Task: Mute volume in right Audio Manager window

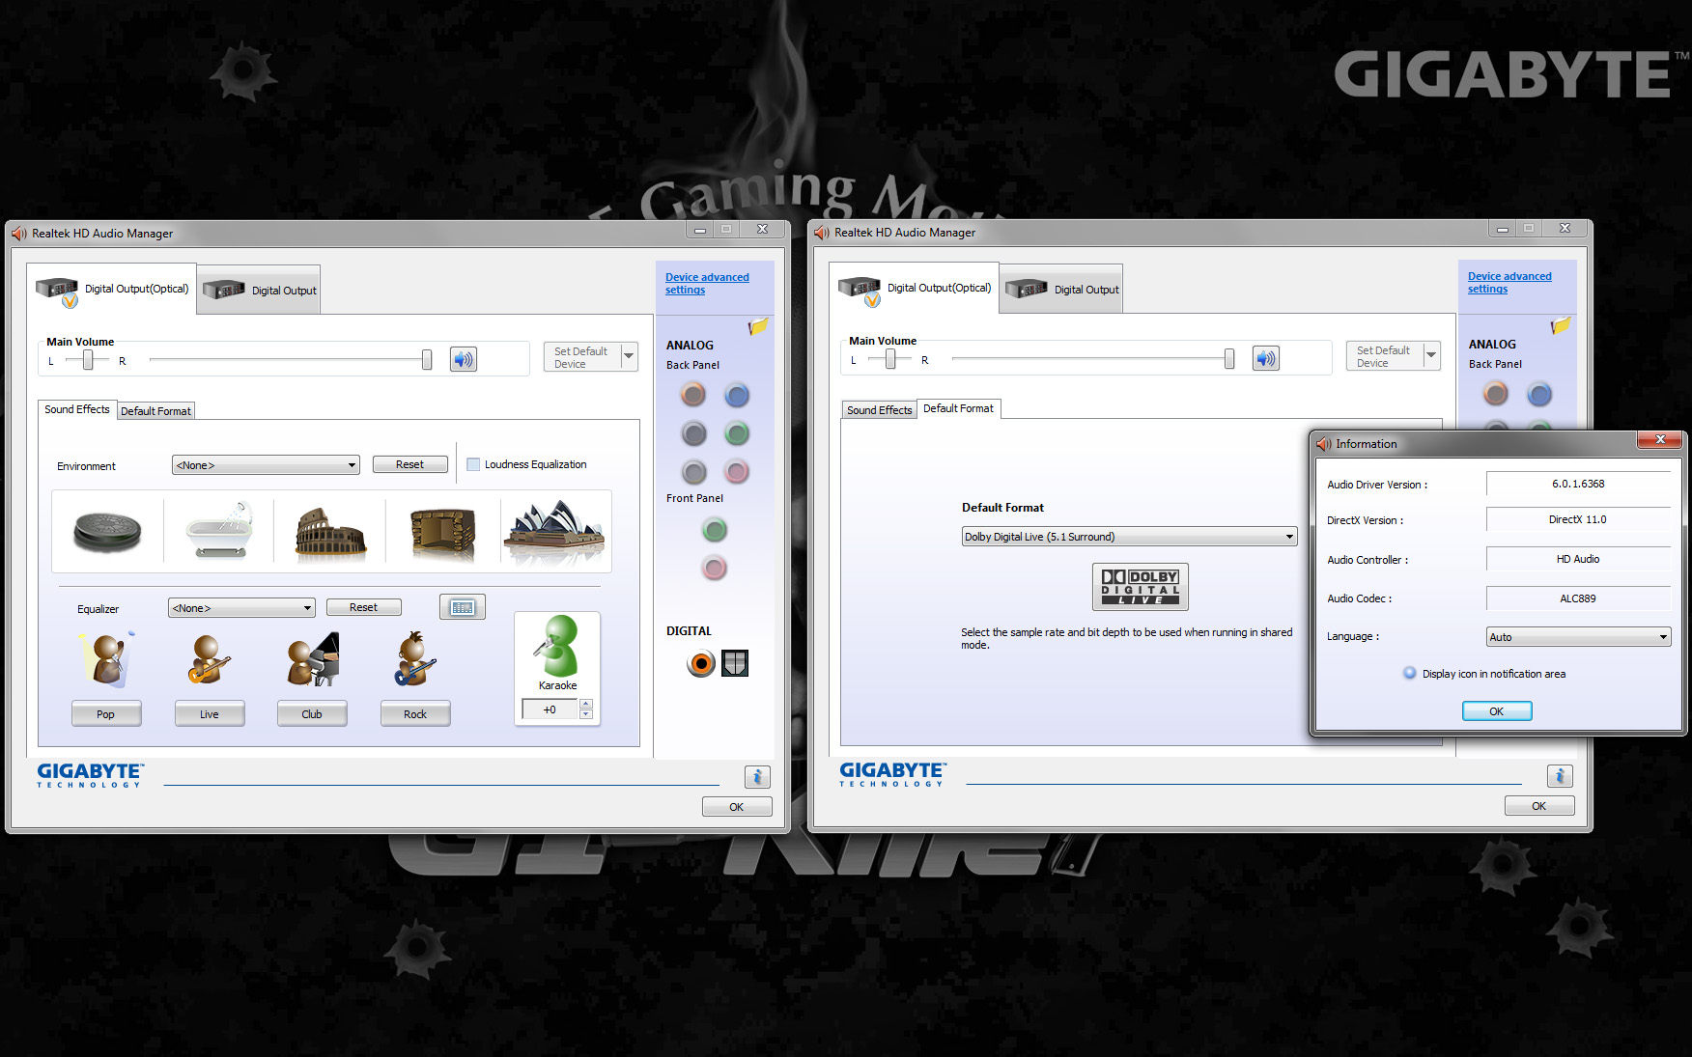Action: [x=1266, y=359]
